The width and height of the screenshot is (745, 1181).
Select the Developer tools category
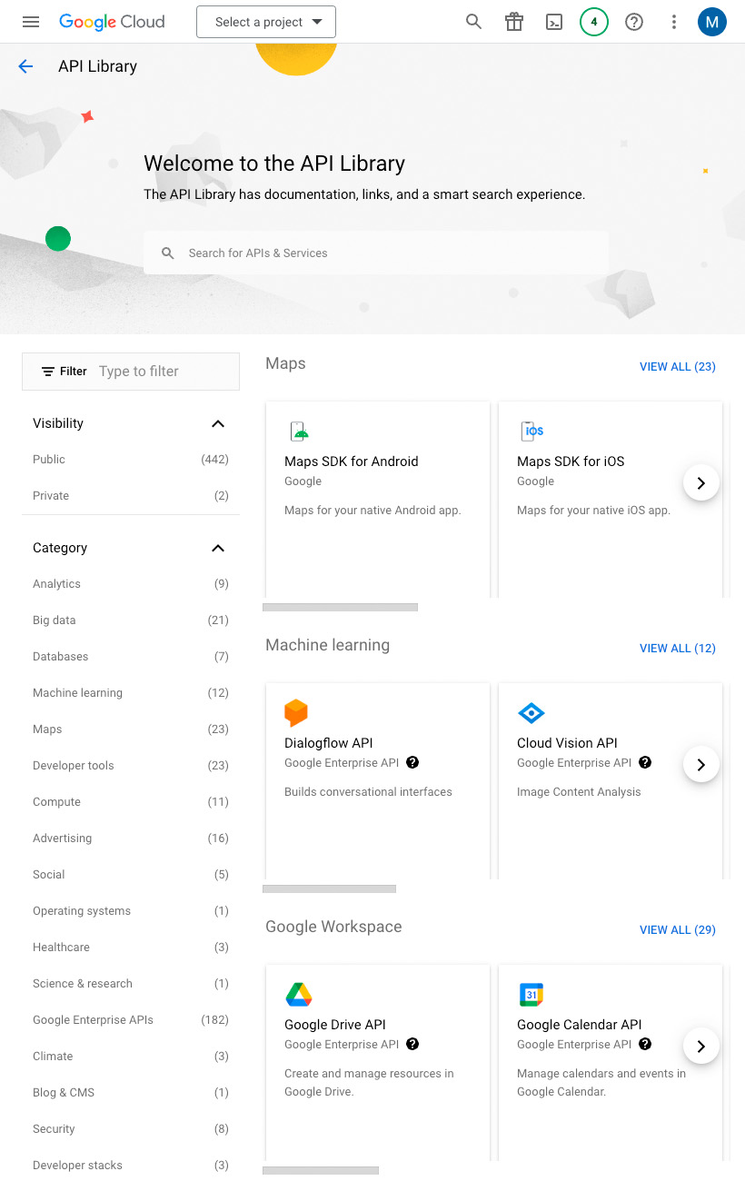click(131, 766)
